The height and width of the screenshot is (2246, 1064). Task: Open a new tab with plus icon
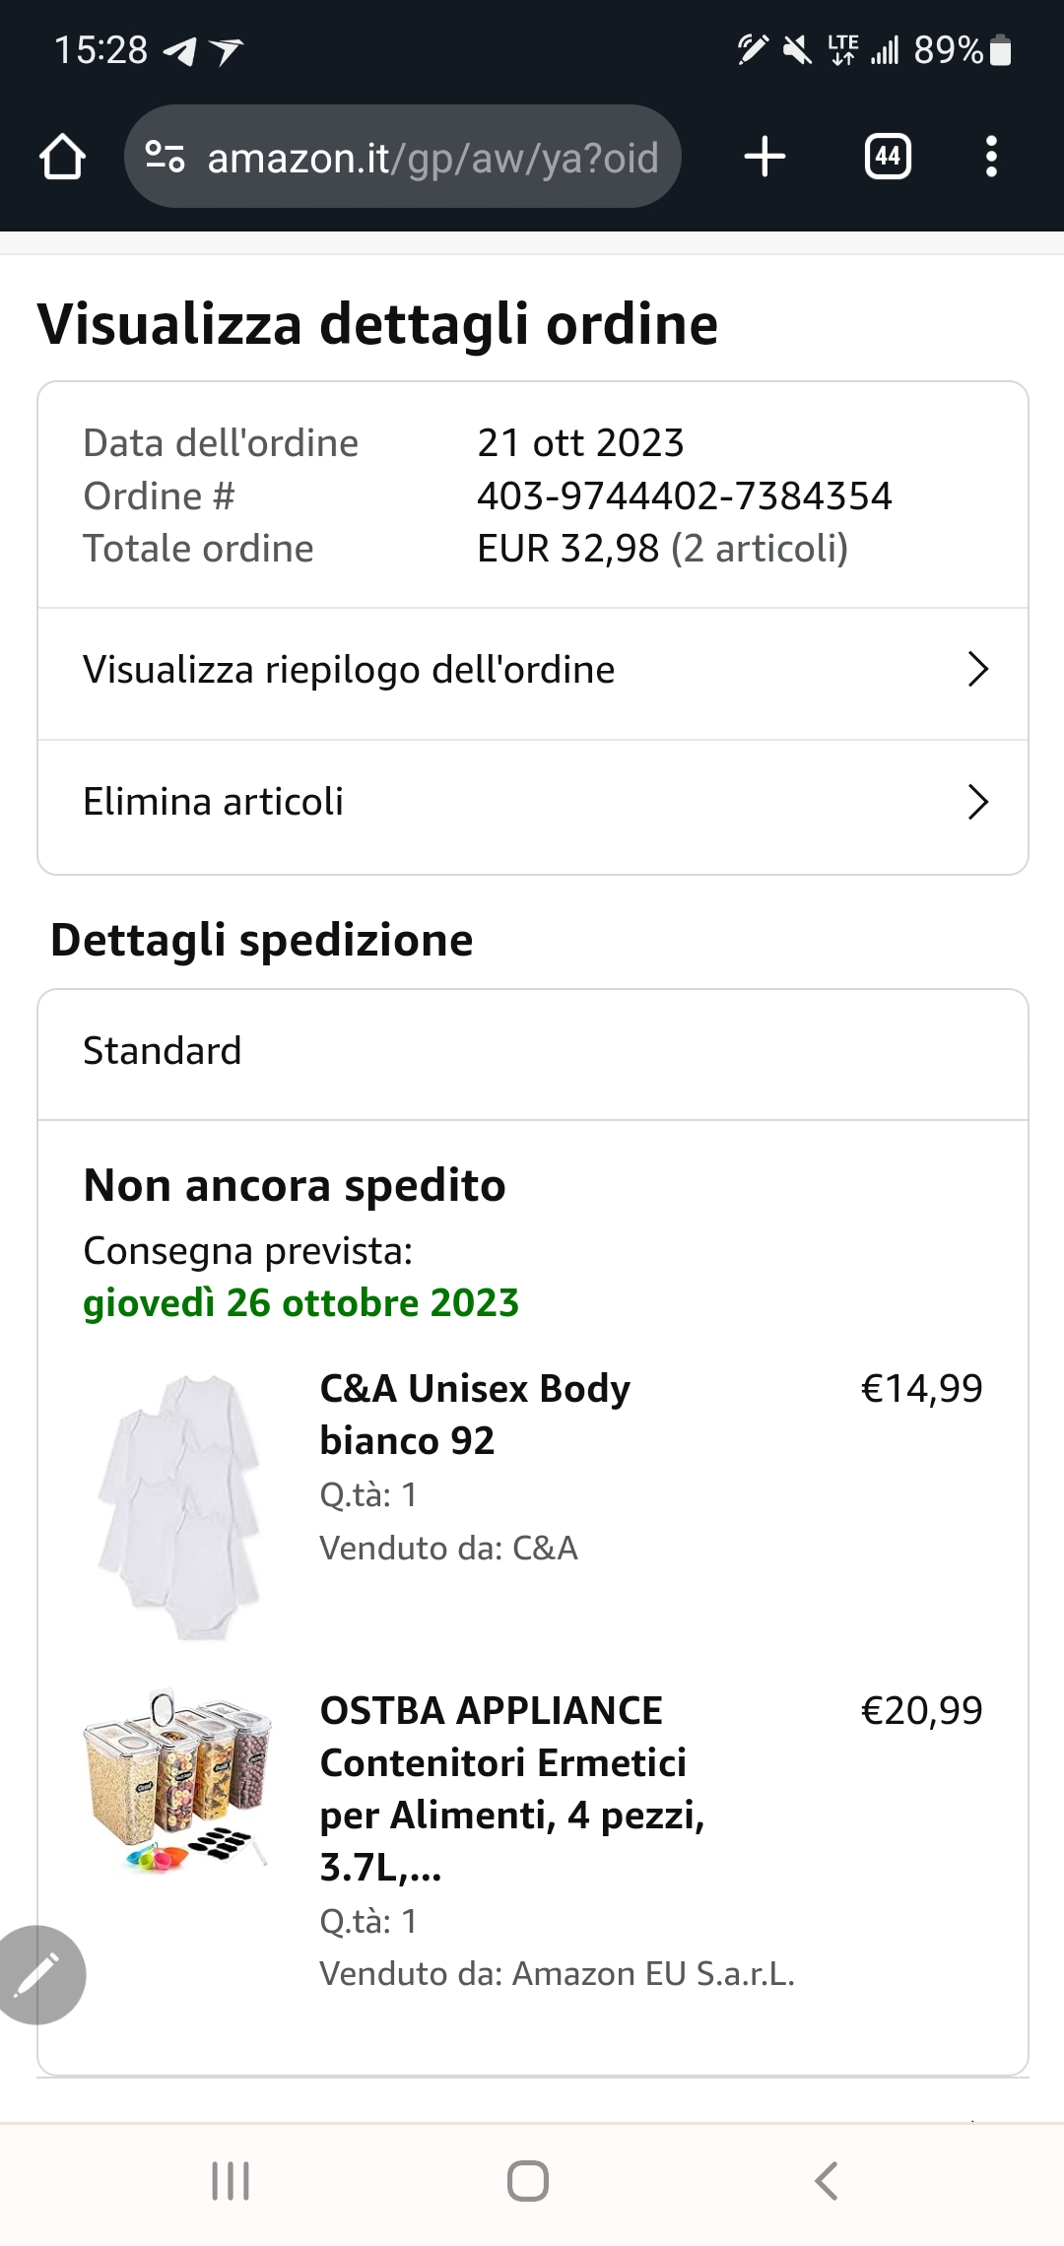click(x=765, y=157)
